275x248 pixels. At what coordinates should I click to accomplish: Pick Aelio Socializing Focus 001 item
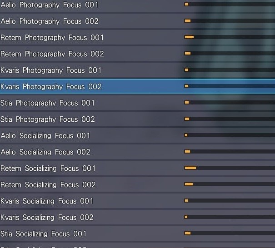pos(137,135)
